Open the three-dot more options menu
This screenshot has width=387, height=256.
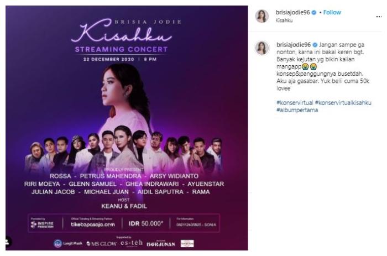(x=379, y=17)
